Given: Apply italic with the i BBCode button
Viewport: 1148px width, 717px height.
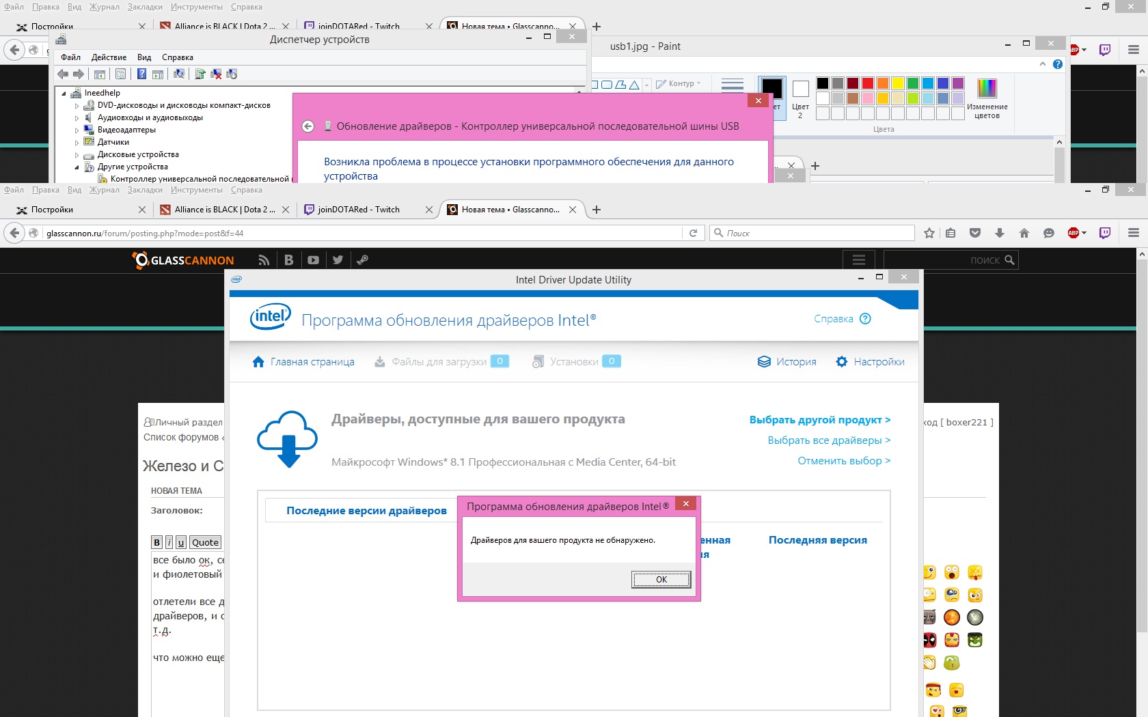Looking at the screenshot, I should click(169, 542).
